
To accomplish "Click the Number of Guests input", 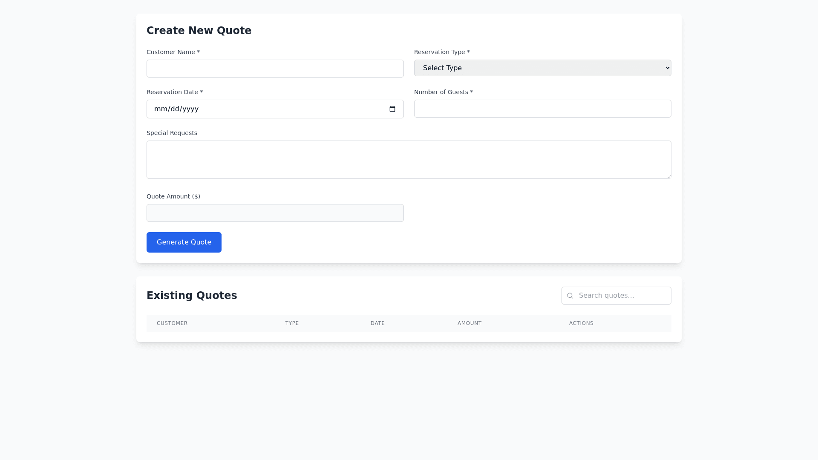I will tap(542, 109).
